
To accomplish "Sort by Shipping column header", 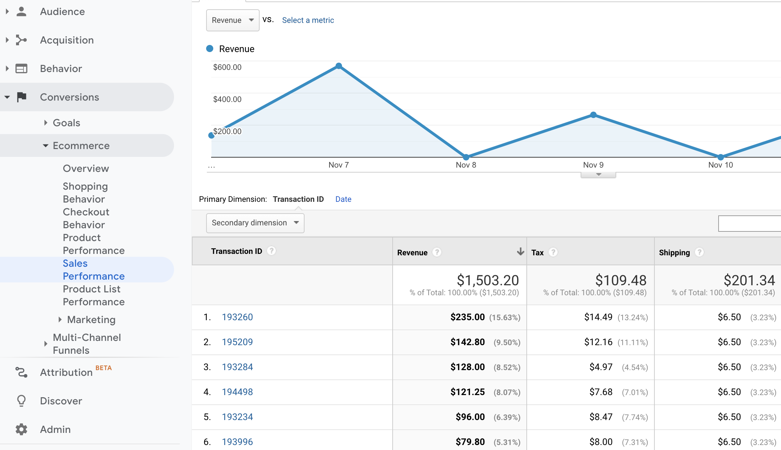I will (674, 252).
